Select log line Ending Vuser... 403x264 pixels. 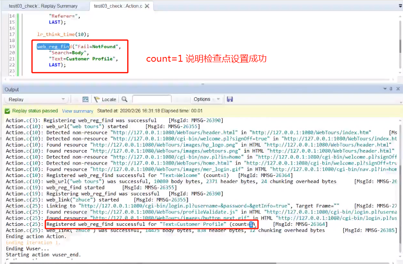[27, 249]
